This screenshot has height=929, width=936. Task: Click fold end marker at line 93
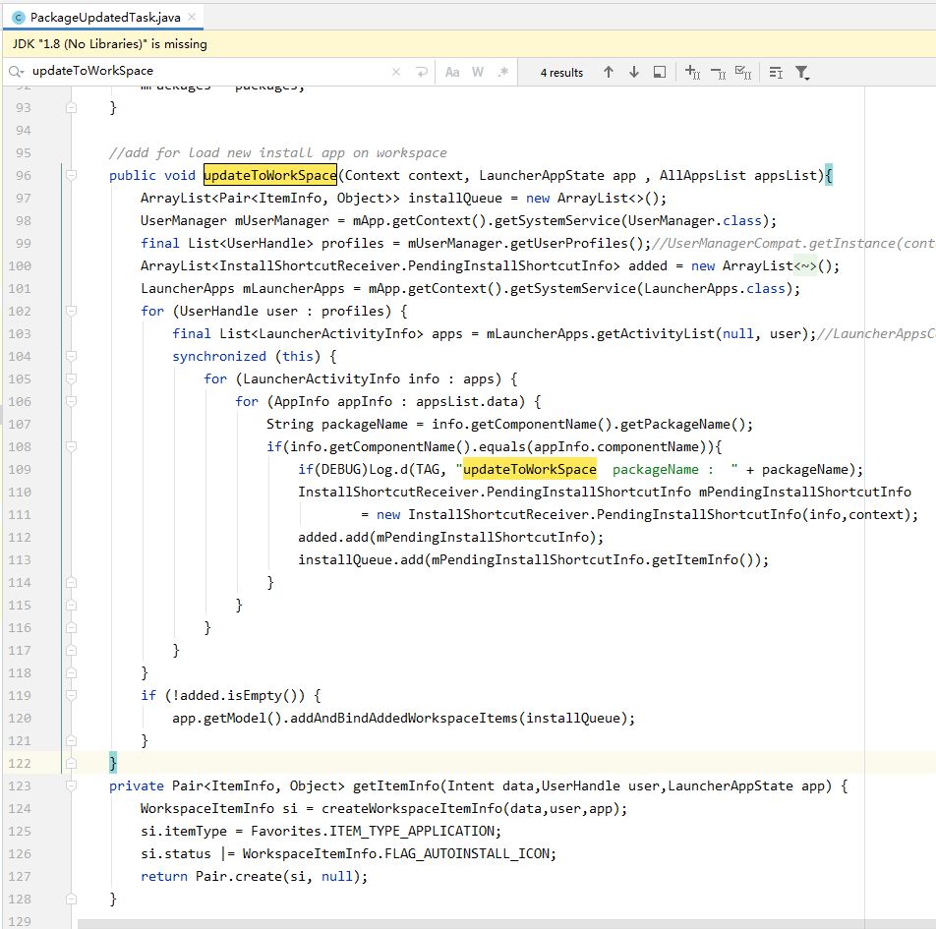point(71,107)
